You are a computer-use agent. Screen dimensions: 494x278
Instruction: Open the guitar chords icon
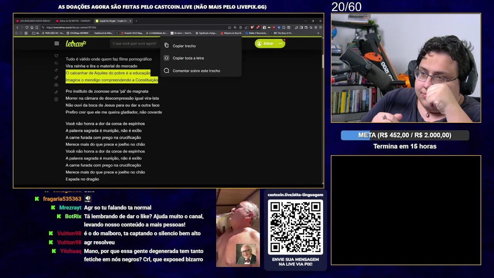[56, 78]
